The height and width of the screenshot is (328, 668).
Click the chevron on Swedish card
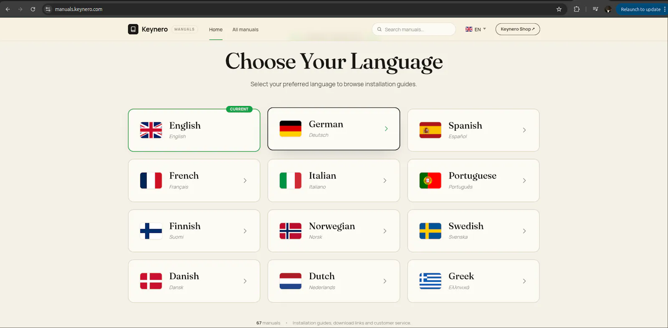coord(524,231)
